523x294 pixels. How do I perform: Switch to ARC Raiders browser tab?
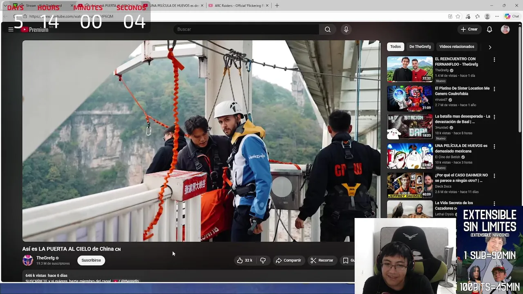point(239,6)
